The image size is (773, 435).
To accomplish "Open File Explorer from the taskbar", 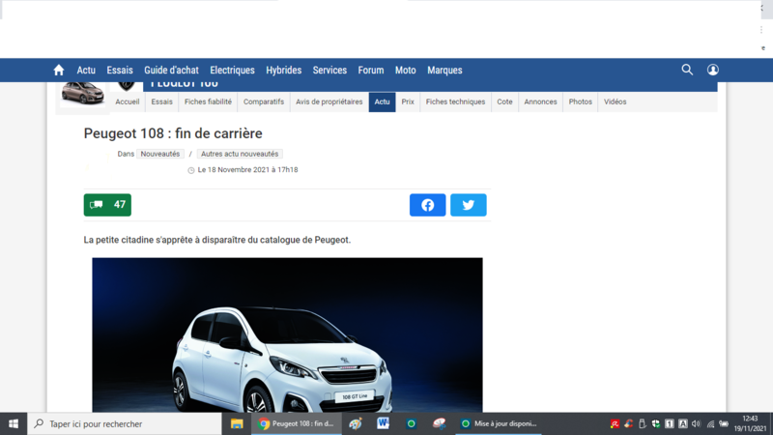I will (237, 423).
